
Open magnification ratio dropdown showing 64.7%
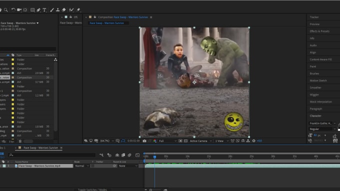[107, 141]
